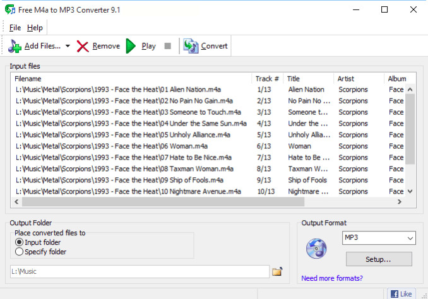Click the Convert label in the toolbar
Viewport: 428px width, 299px height.
click(x=214, y=46)
